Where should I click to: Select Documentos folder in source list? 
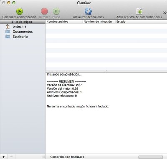23,31
